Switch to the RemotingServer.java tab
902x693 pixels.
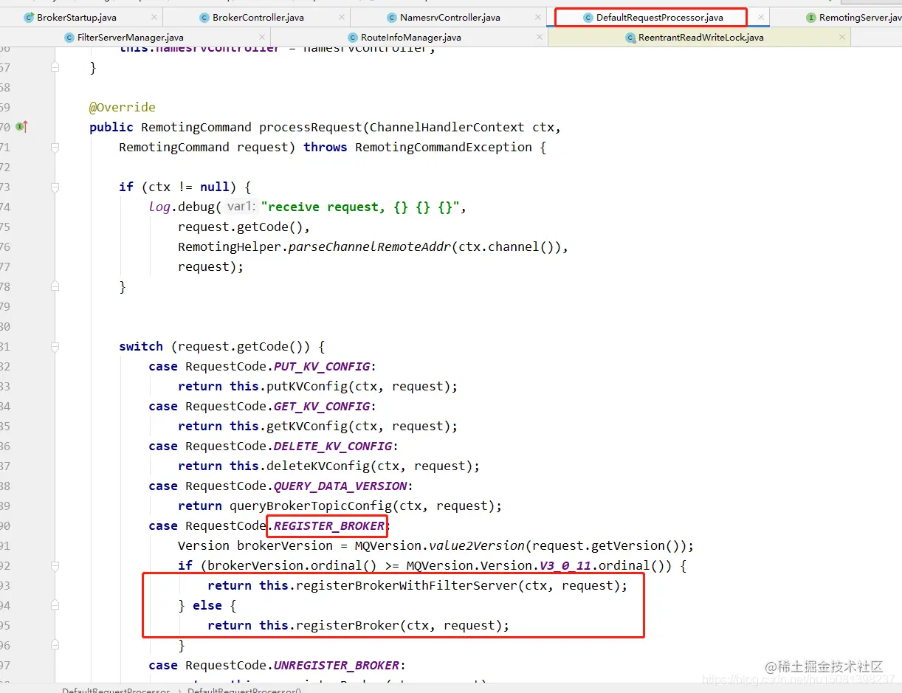pyautogui.click(x=854, y=17)
